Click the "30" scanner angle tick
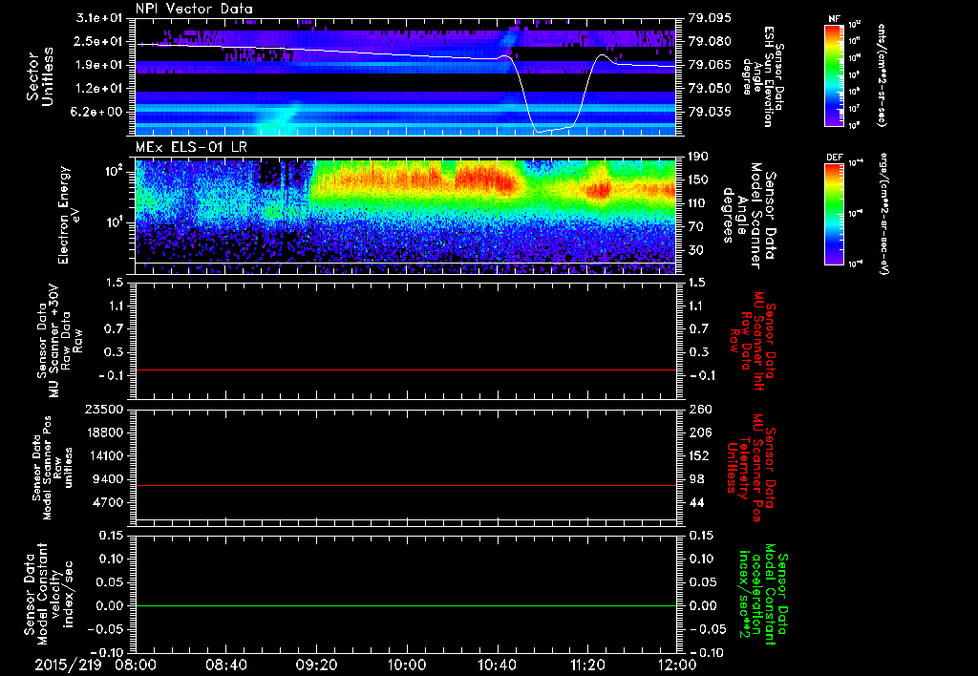 (695, 251)
